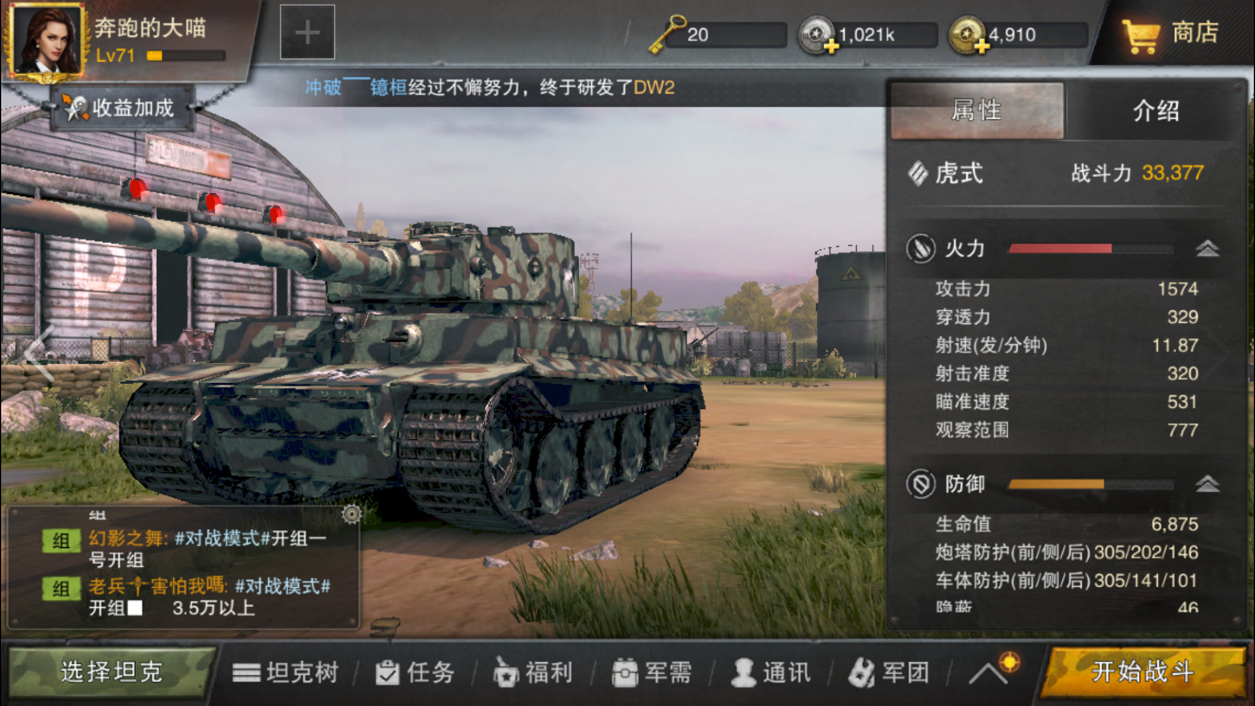This screenshot has width=1255, height=706.
Task: Show previous tank with left arrow
Action: (x=39, y=352)
